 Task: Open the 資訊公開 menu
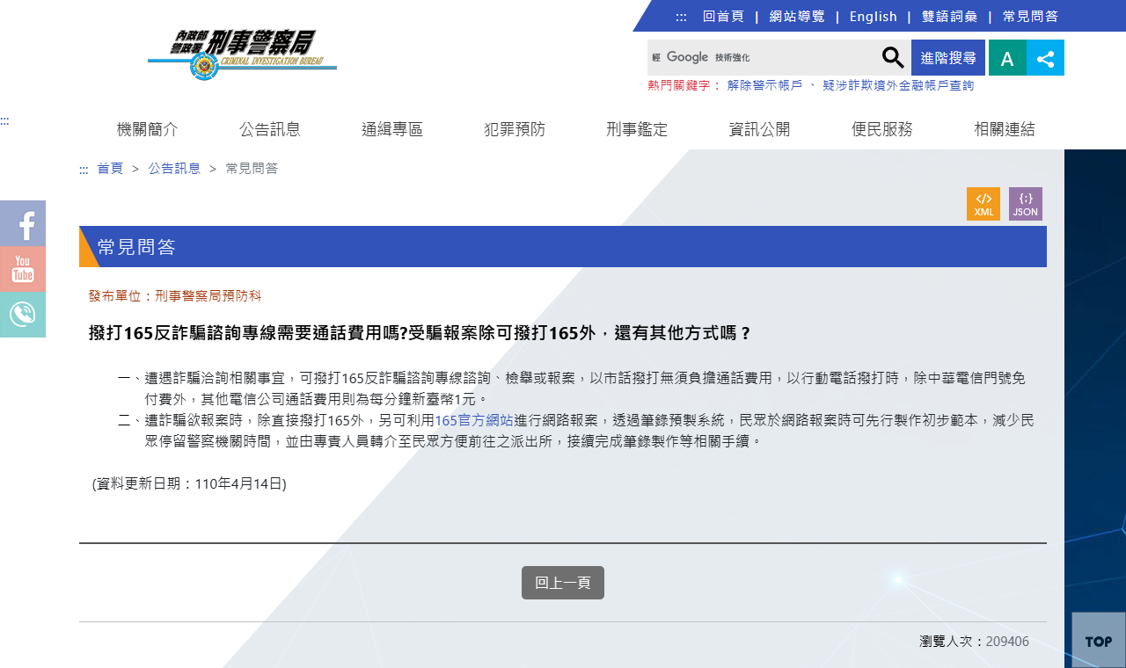coord(759,129)
